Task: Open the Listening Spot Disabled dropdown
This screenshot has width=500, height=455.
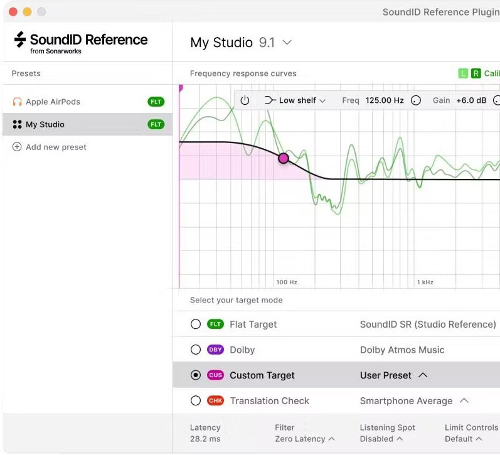Action: point(381,439)
